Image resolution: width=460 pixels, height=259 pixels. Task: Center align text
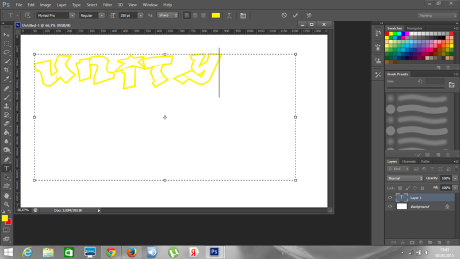[x=195, y=16]
